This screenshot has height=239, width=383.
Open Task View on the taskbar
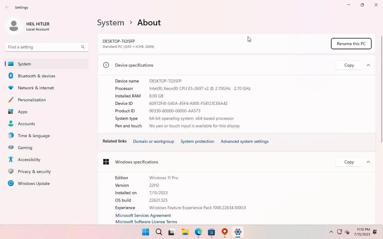(x=172, y=232)
